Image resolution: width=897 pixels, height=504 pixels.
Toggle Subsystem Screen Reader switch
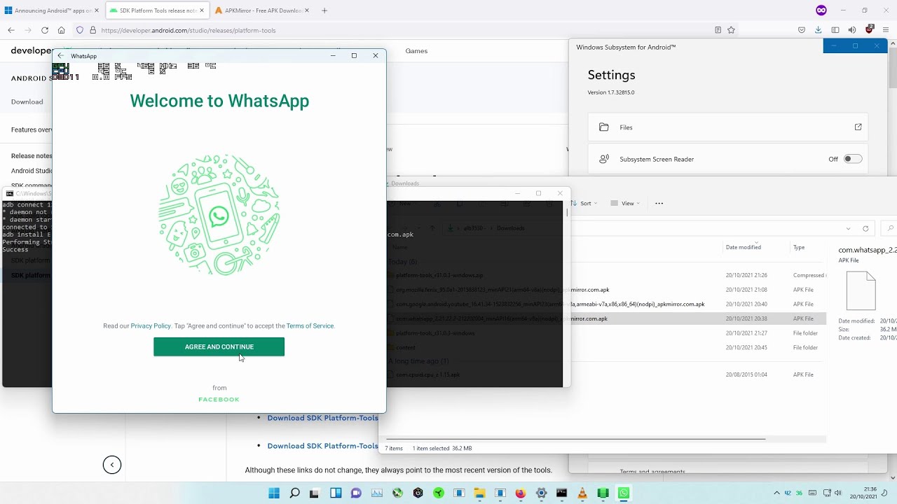[x=852, y=159]
